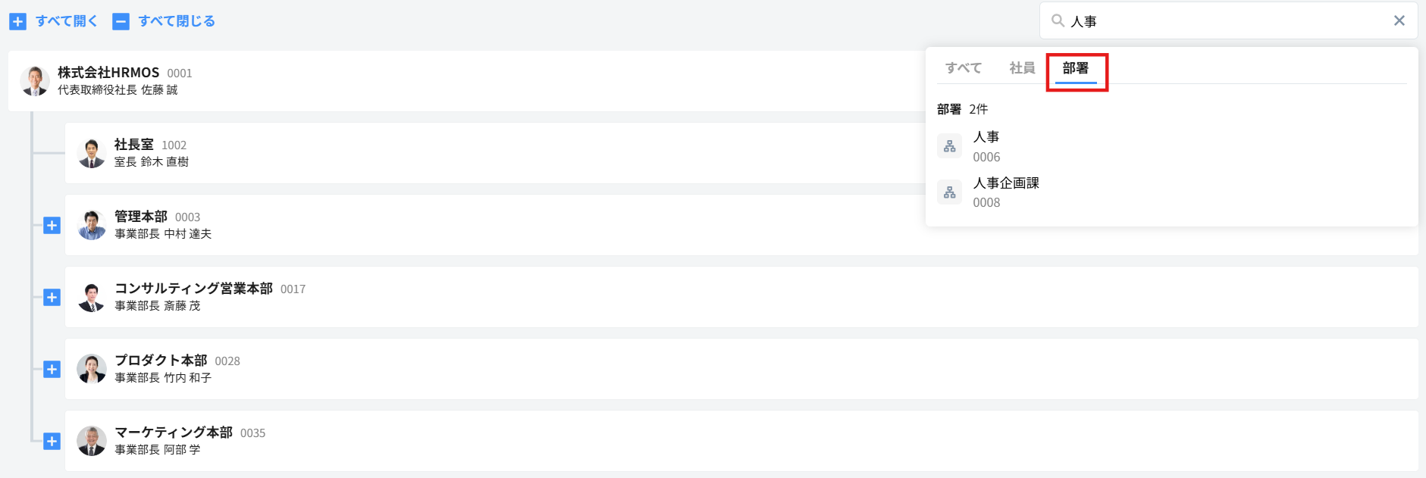Open all nodes via すべて開く

click(x=67, y=21)
